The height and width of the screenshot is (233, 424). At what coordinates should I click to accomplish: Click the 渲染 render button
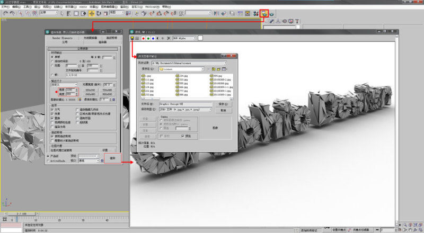click(x=112, y=158)
